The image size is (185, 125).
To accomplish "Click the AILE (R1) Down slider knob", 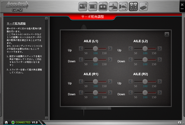I will point(95,92).
